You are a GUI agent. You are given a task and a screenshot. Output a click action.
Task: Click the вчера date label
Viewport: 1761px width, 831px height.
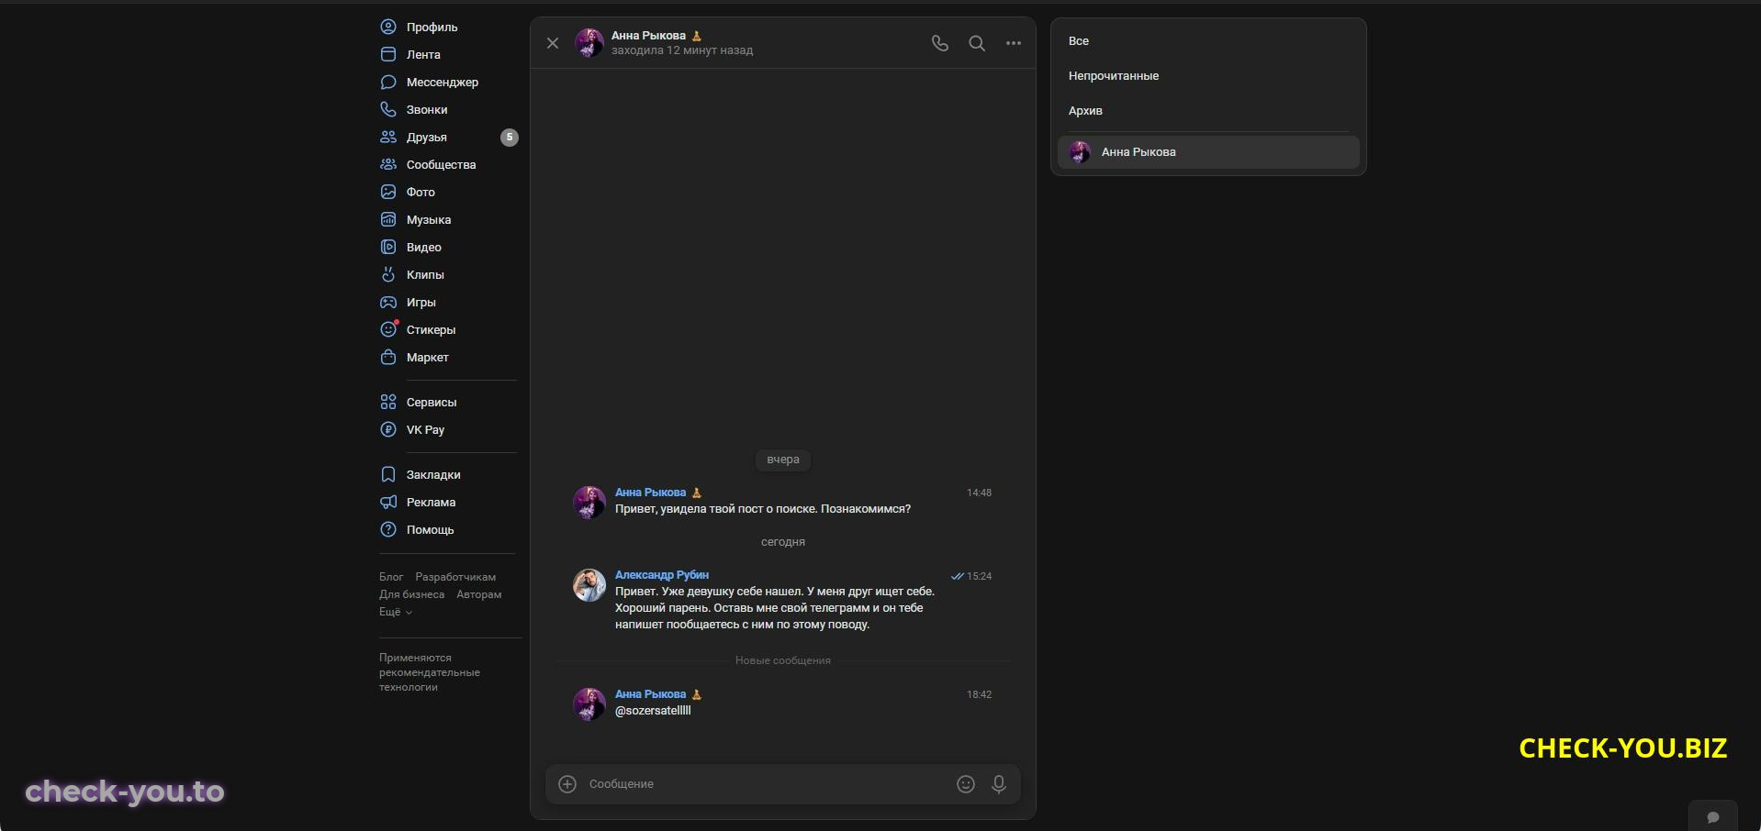pyautogui.click(x=783, y=460)
